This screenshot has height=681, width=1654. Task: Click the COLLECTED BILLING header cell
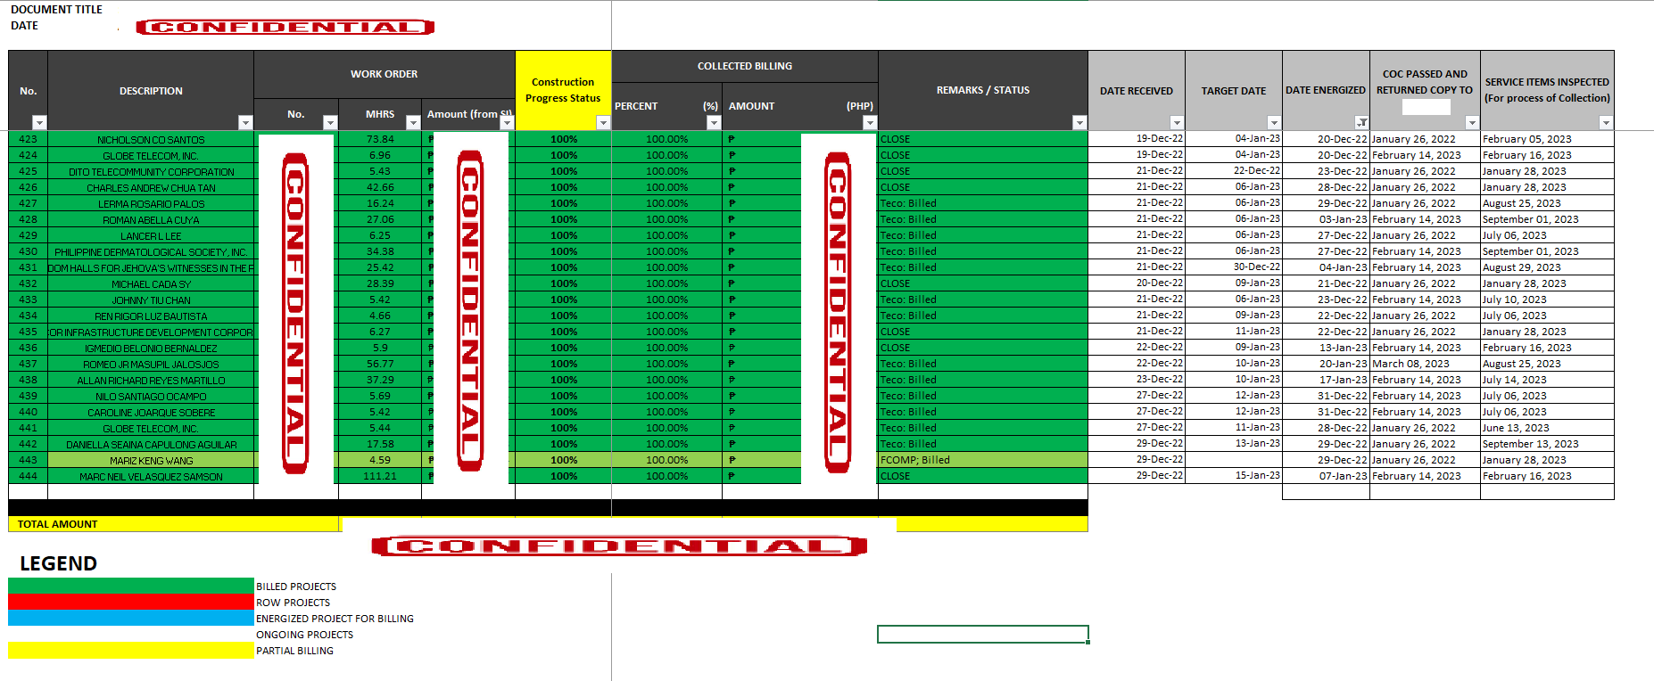pos(745,66)
